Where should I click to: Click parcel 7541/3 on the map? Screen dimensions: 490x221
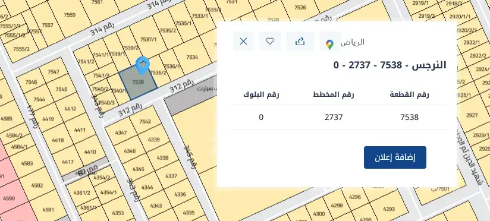101,76
